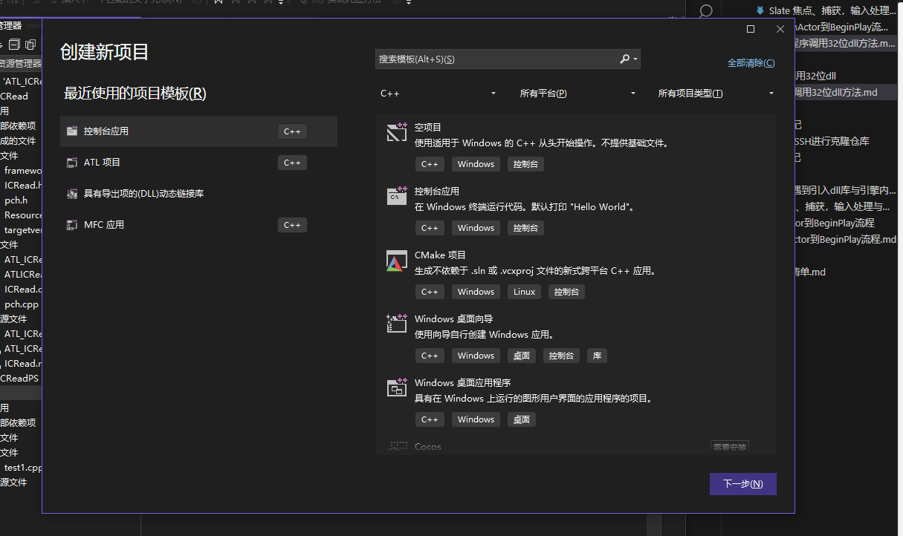Viewport: 903px width, 536px height.
Task: Click the 桌面 tag under Windows 桌面应用程序
Action: (522, 419)
